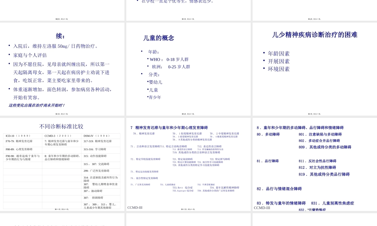Select the slide titled 续

pyautogui.click(x=62, y=68)
